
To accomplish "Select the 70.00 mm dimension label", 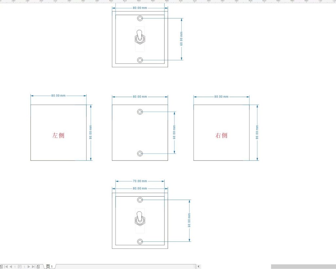I will 140,181.
